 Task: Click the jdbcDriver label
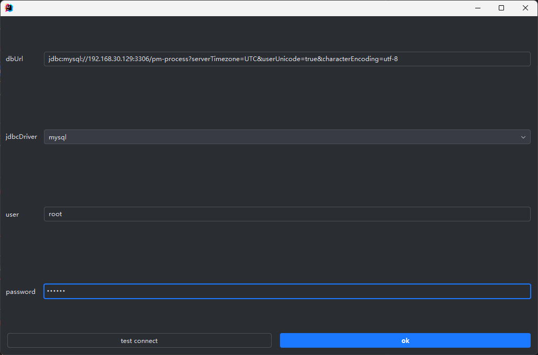pos(21,137)
